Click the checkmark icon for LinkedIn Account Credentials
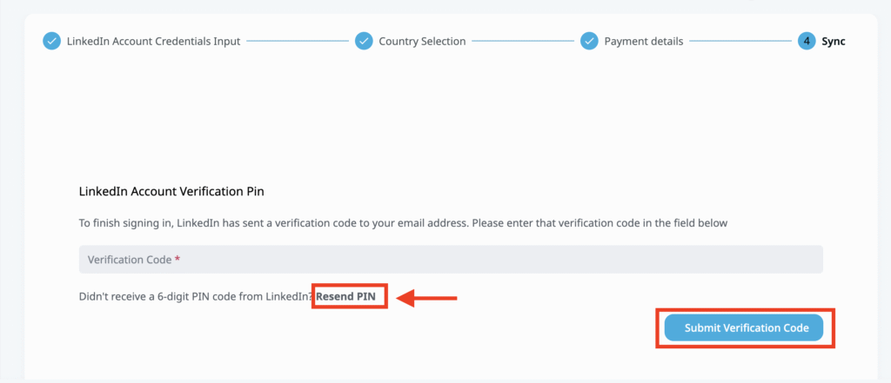Screen dimensions: 891x383 tap(52, 41)
